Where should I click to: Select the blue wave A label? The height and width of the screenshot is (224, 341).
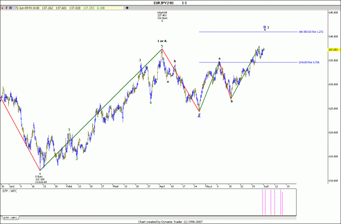[199, 116]
